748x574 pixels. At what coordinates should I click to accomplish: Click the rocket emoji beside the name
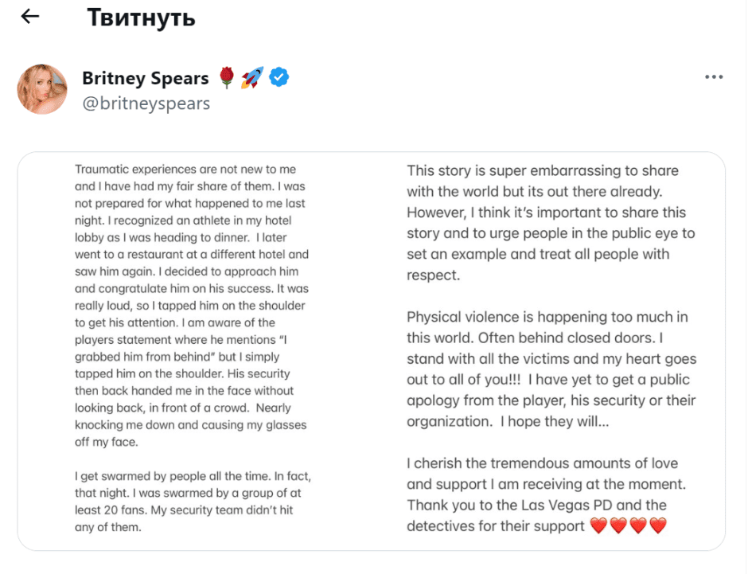tap(251, 77)
